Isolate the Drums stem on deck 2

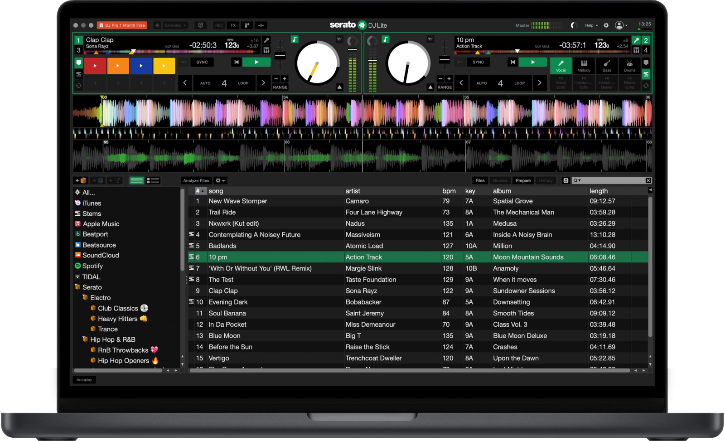point(630,66)
